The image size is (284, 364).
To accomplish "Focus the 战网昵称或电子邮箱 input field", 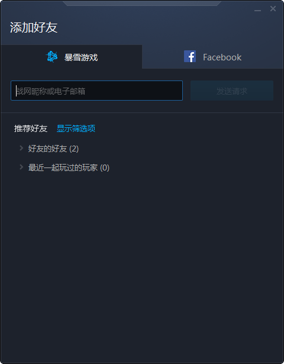I will 97,91.
